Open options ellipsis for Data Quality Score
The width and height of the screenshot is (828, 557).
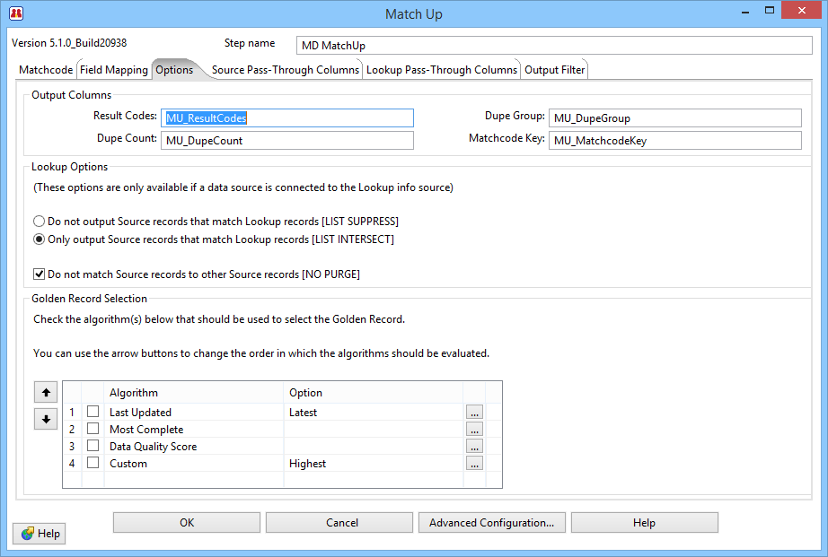[x=474, y=447]
